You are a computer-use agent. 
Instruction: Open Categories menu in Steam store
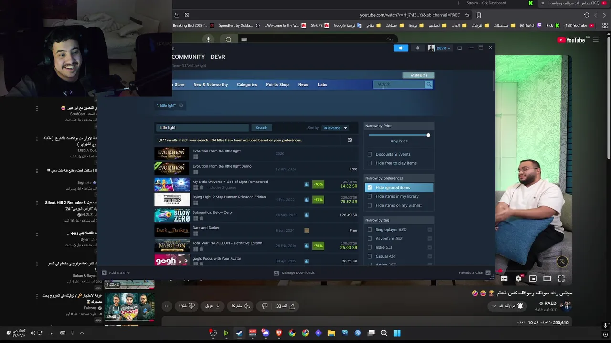pos(247,85)
